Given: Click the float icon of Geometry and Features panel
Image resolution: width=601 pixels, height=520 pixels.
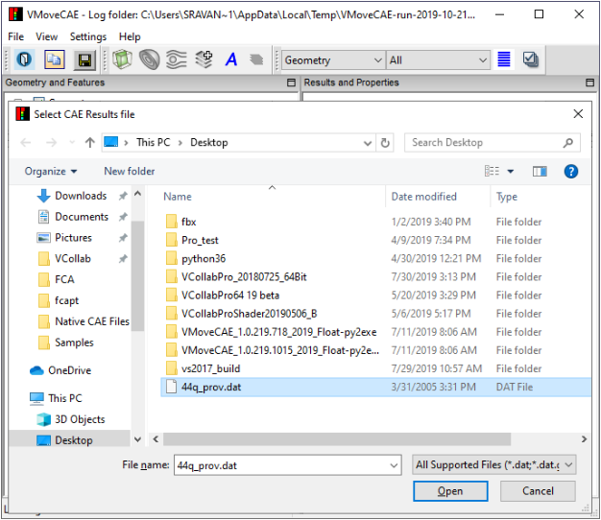Looking at the screenshot, I should pyautogui.click(x=291, y=83).
